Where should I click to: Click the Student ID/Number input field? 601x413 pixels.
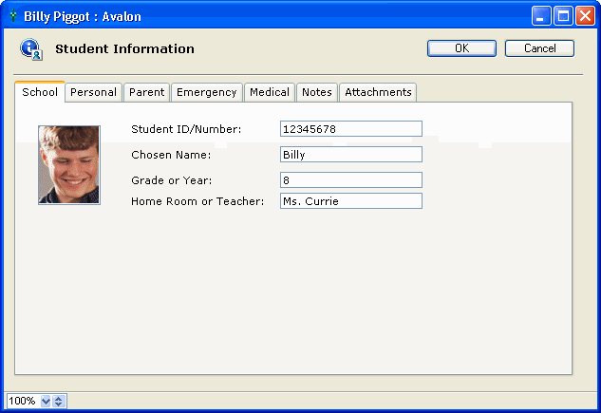pos(350,129)
